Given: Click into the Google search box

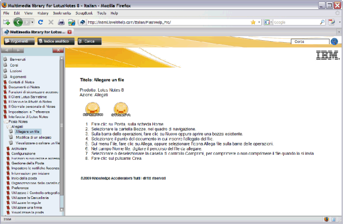Looking at the screenshot, I should pyautogui.click(x=296, y=22).
